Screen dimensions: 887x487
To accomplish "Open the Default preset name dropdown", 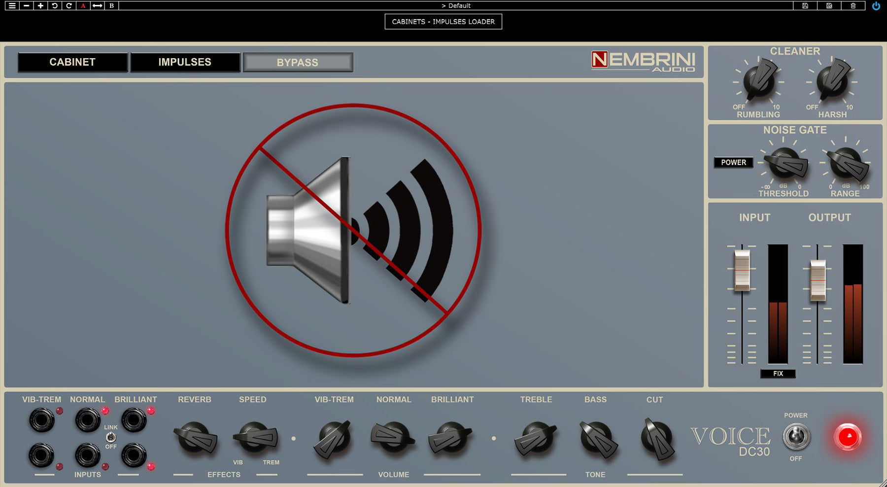I will point(456,5).
